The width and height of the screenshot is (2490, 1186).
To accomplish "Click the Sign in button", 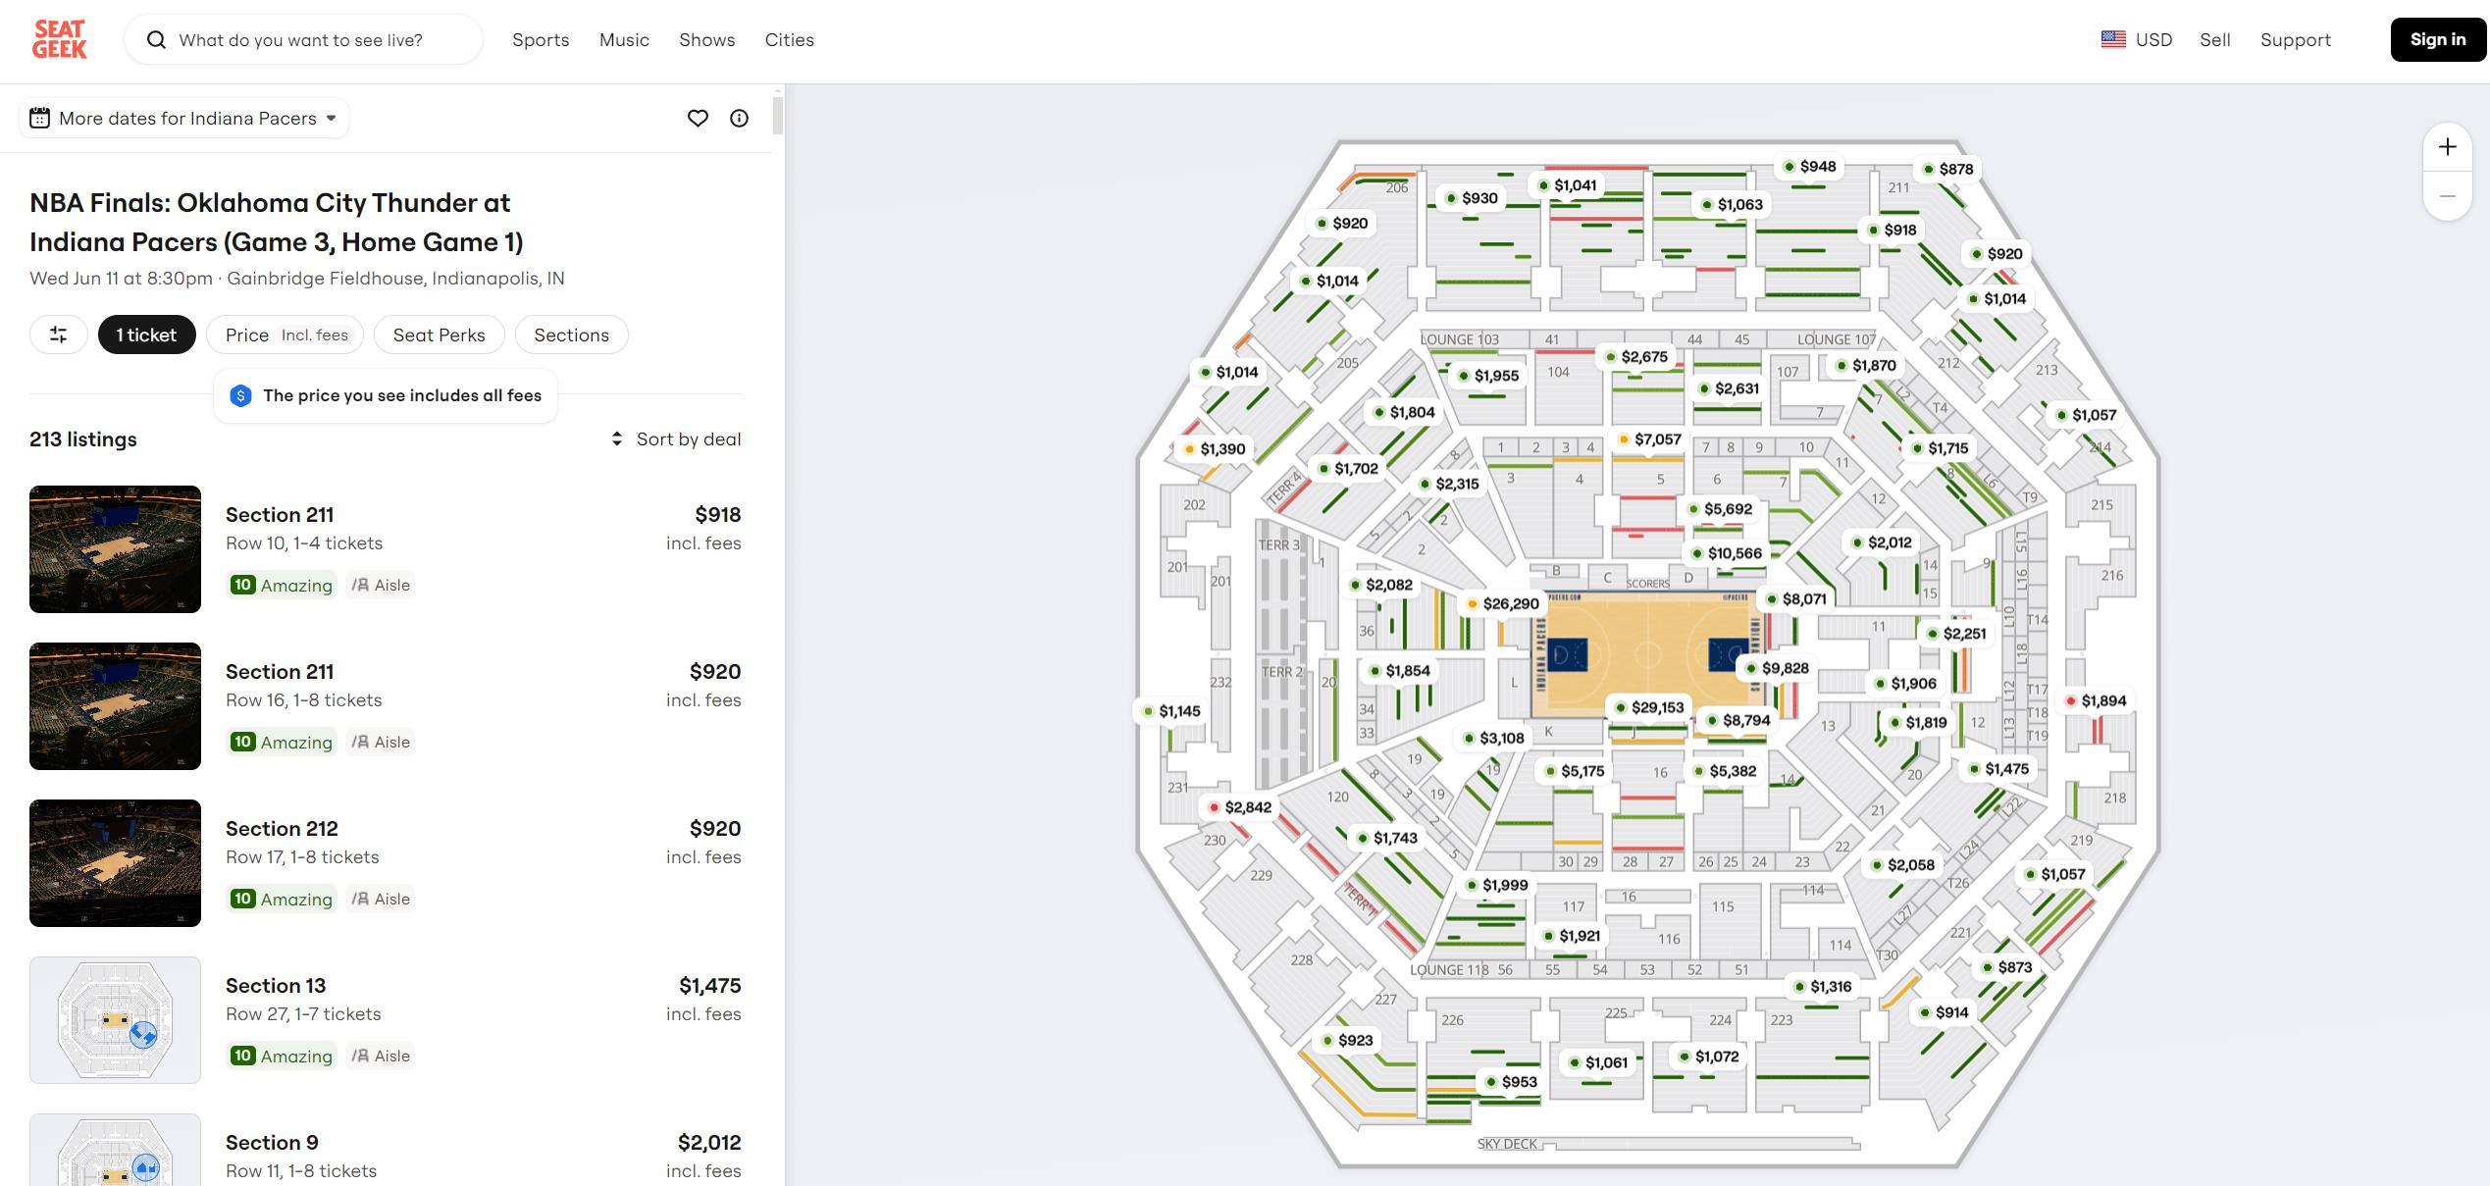I will [2437, 39].
